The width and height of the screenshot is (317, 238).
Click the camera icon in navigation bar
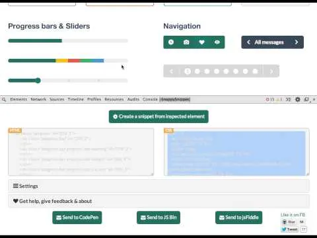(186, 42)
